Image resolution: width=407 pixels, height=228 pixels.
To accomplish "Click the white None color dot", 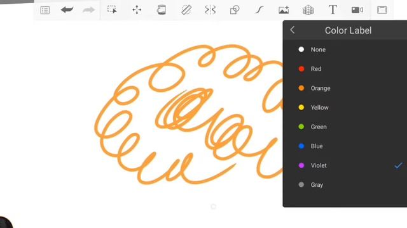I will 301,49.
